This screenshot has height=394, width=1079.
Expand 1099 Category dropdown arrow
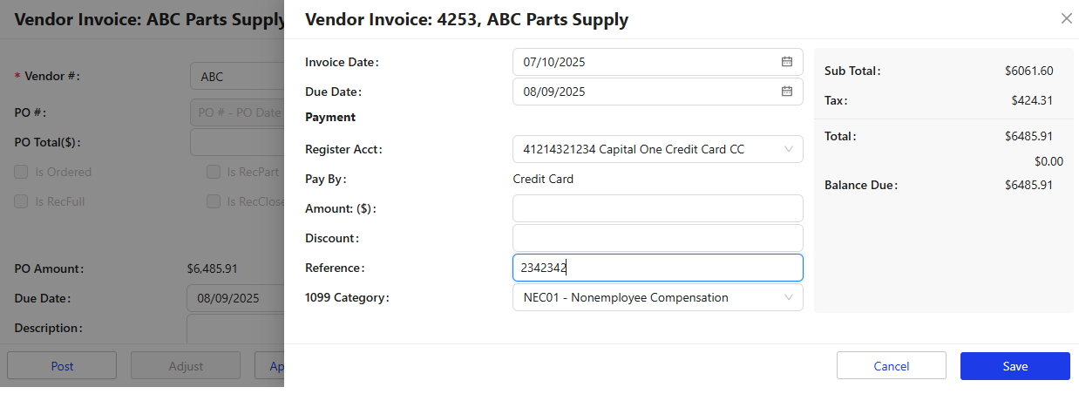789,297
